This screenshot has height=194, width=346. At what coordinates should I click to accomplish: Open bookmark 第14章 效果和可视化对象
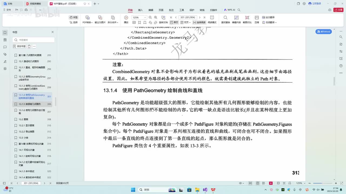point(32,144)
